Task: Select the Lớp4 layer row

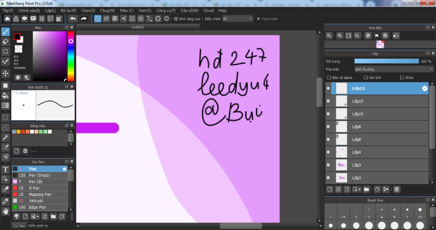Action: (377, 152)
